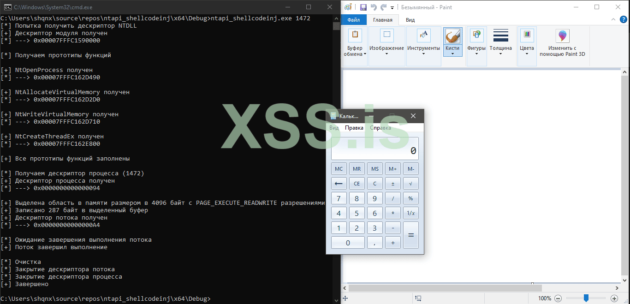The image size is (630, 304).
Task: Open Paint help with the blue question mark
Action: pyautogui.click(x=623, y=20)
